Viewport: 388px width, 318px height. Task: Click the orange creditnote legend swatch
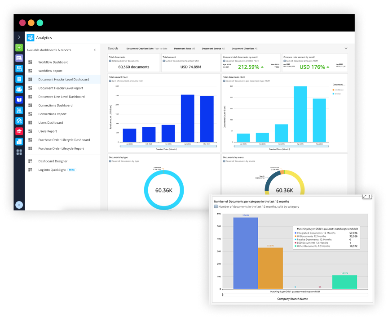(333, 90)
